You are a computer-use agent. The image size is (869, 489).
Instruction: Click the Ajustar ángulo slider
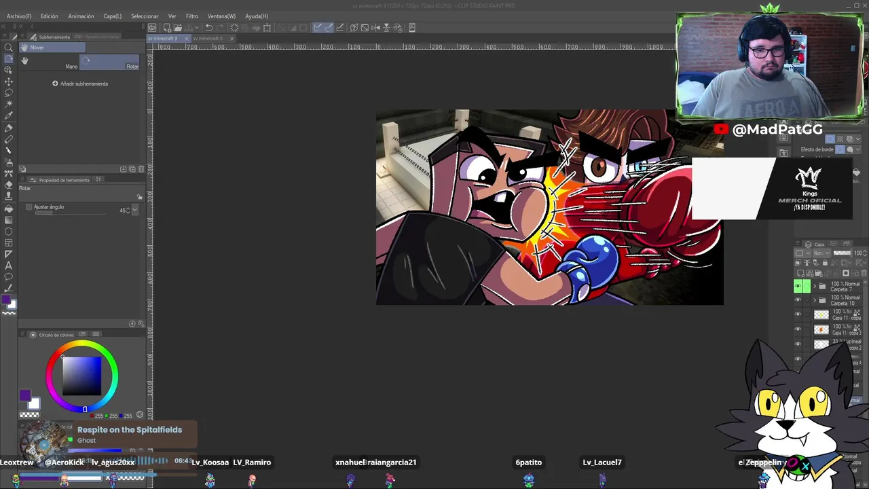pos(70,213)
